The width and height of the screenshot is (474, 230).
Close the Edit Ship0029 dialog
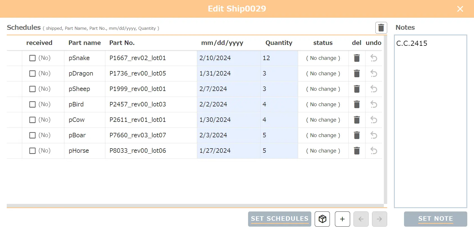[x=460, y=9]
